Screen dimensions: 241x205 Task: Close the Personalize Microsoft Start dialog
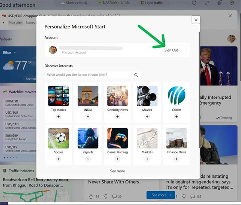[x=196, y=20]
